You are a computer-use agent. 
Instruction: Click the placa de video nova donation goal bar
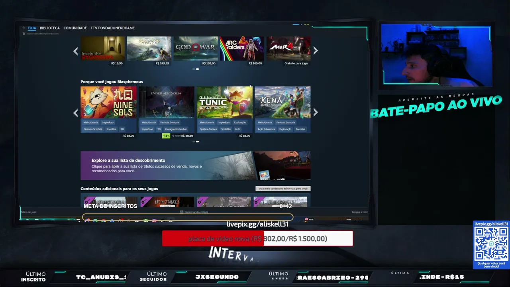point(257,238)
